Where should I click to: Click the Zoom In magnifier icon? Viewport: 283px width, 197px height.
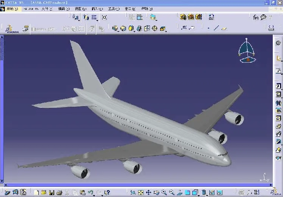pyautogui.click(x=164, y=192)
